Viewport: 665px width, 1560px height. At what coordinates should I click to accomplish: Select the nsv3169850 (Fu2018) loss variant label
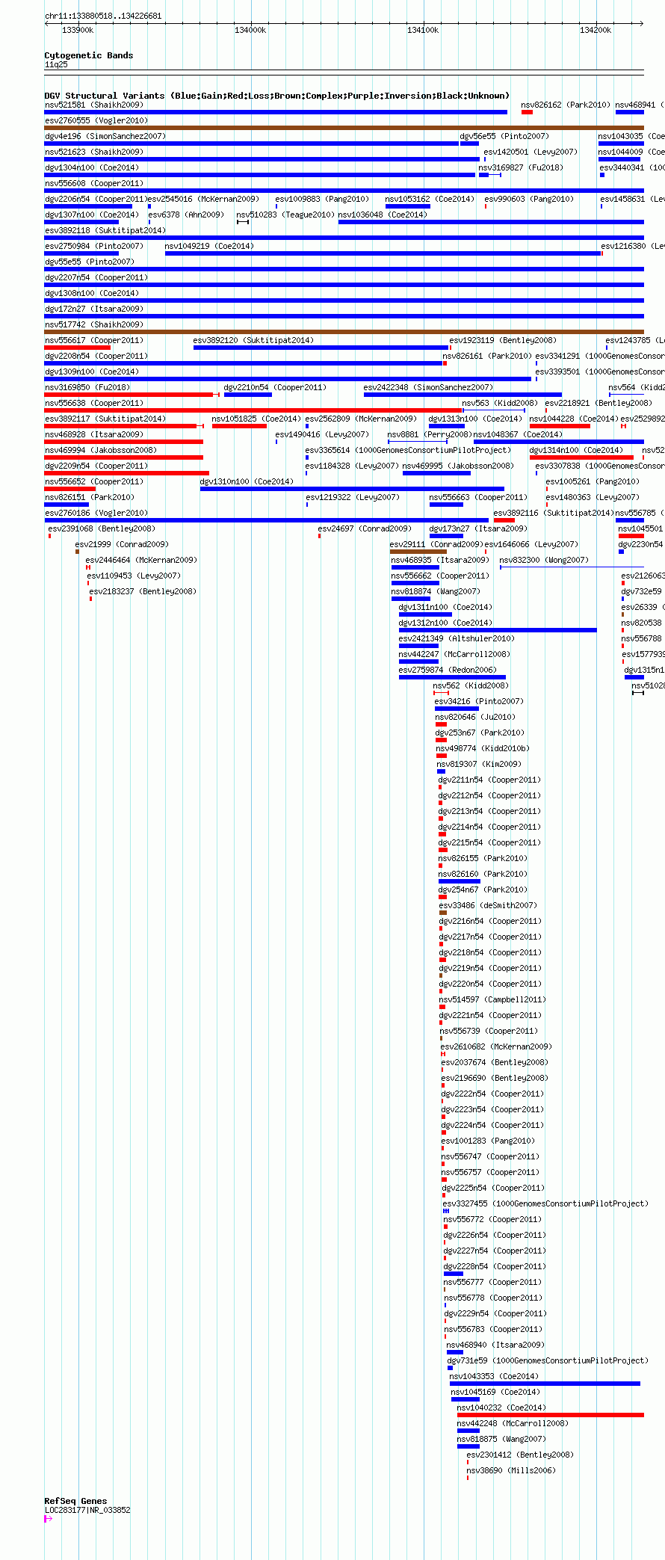(x=87, y=388)
